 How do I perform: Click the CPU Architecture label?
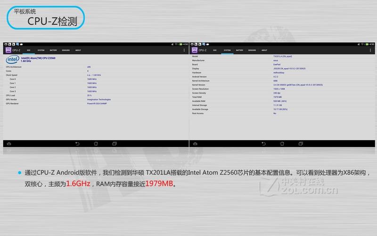[14, 67]
